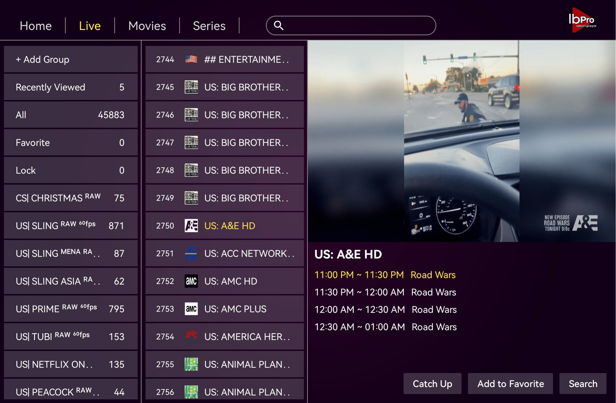
Task: Select the US flag icon on channel 2744
Action: point(191,59)
